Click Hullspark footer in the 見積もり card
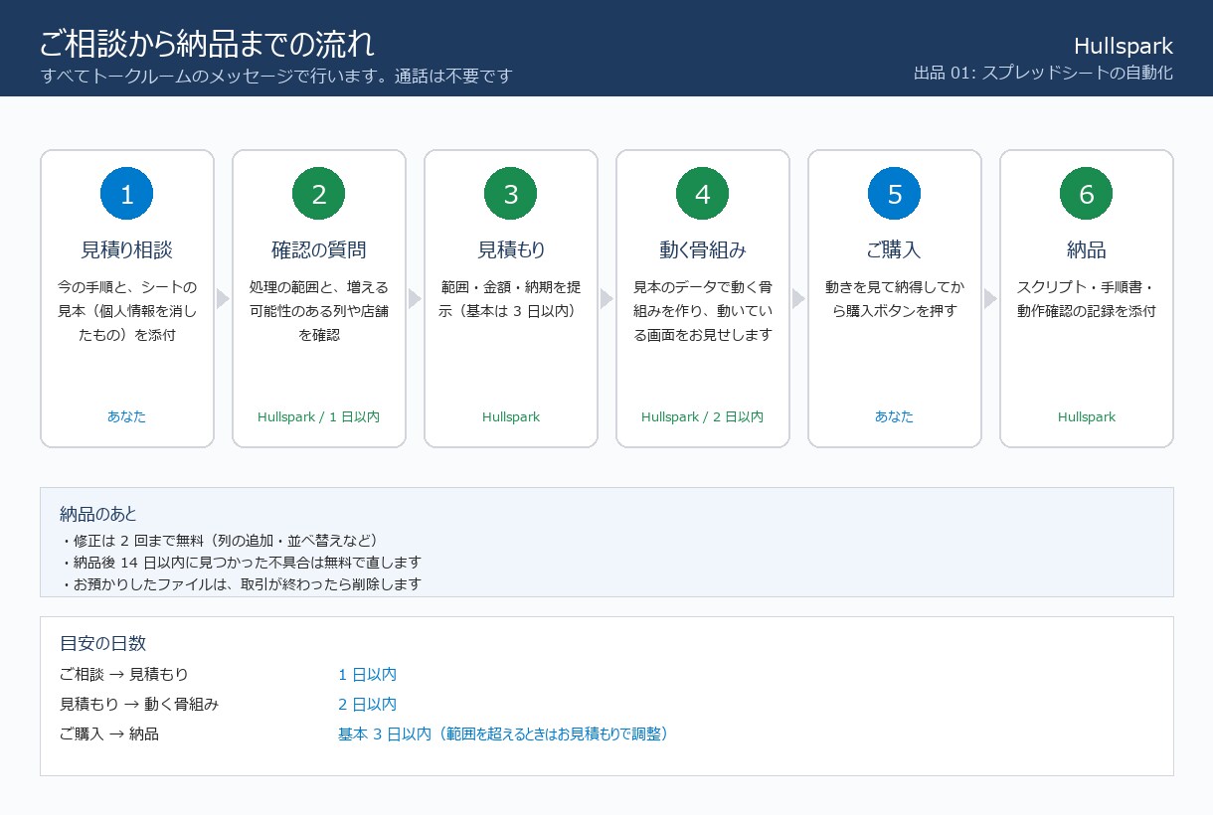This screenshot has width=1213, height=815. (x=511, y=416)
